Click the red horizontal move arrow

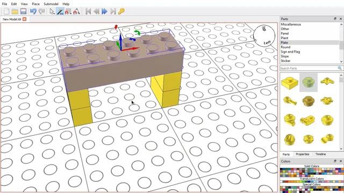[131, 49]
